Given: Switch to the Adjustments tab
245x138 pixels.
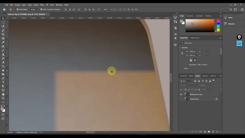Looking at the screenshot, I should click(x=195, y=38).
